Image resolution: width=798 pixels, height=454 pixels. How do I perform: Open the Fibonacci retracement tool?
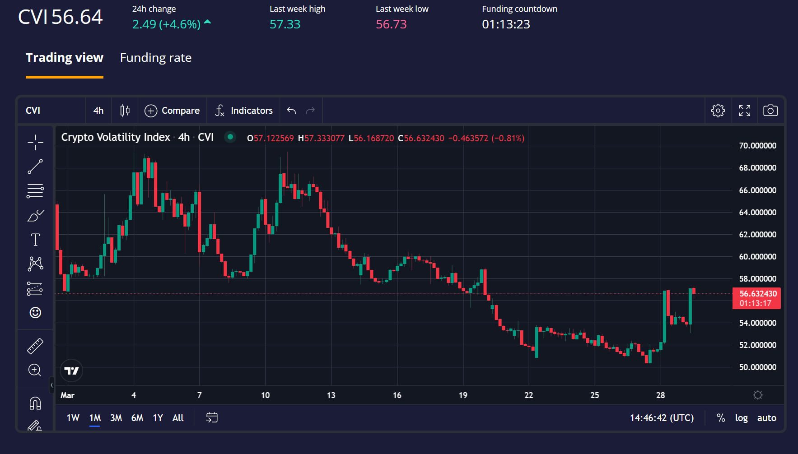(x=35, y=191)
